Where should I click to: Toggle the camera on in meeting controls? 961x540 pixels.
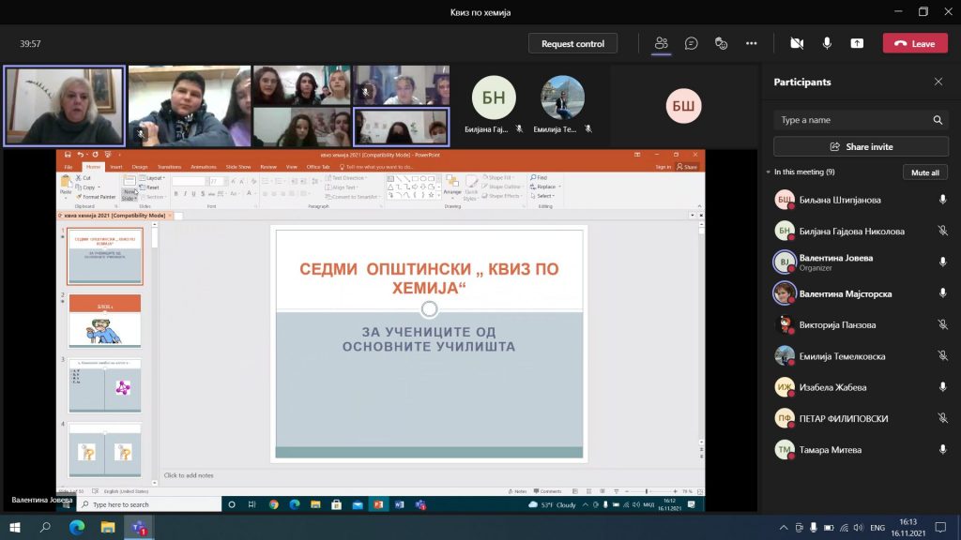click(797, 43)
